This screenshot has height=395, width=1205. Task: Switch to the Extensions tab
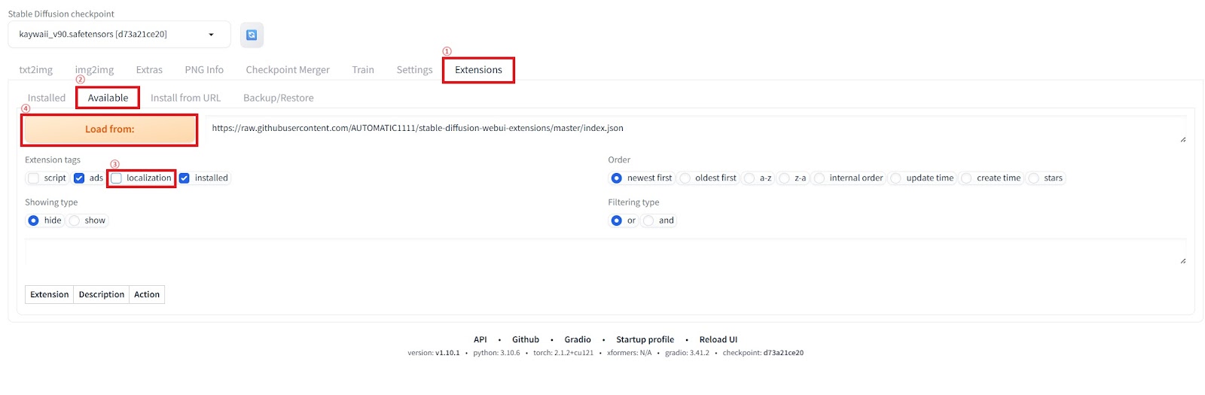pos(478,70)
